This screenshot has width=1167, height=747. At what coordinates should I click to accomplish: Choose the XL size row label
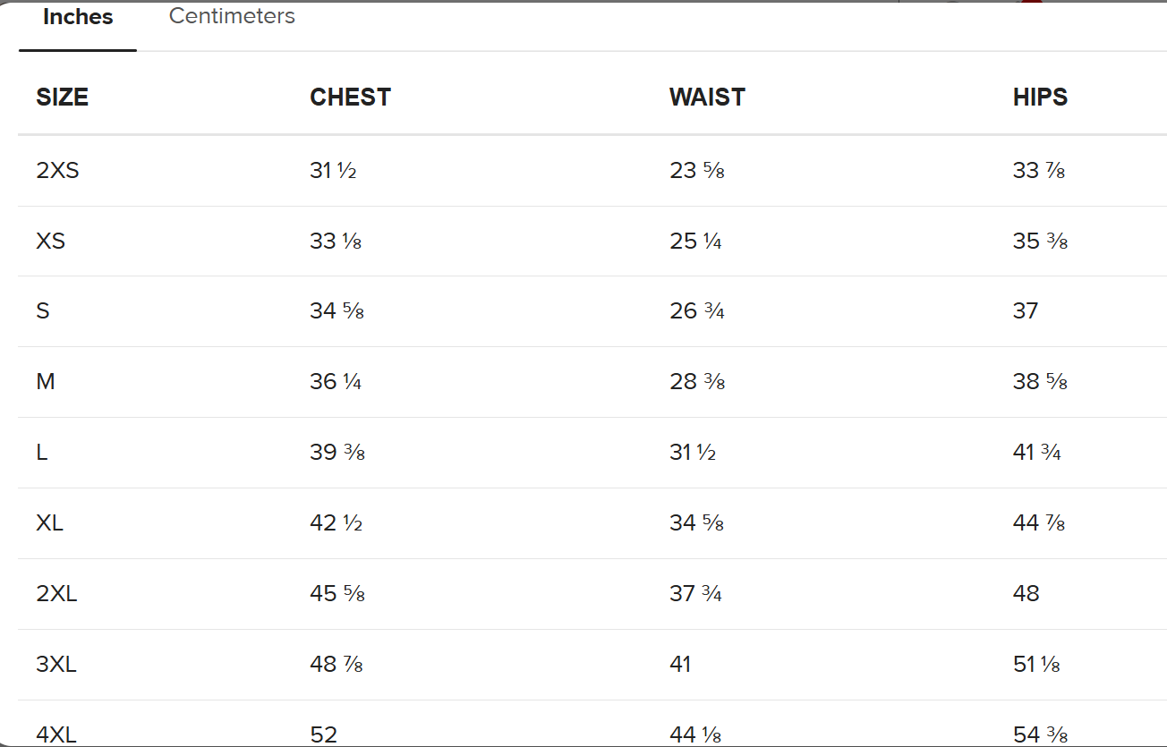(x=50, y=522)
